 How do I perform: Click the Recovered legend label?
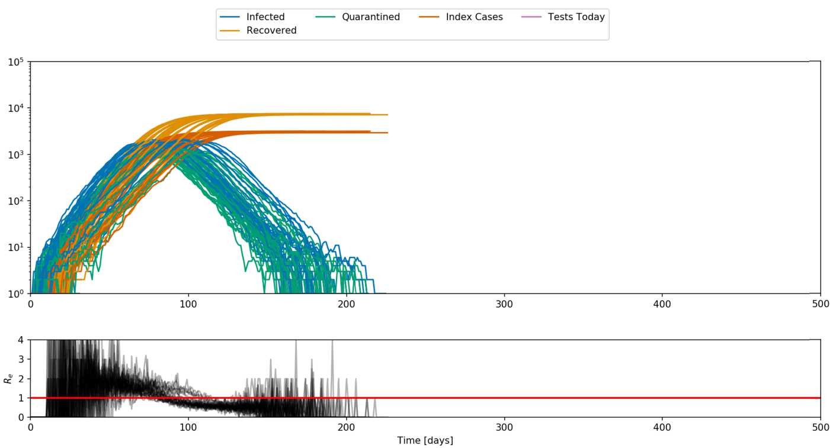tap(271, 31)
